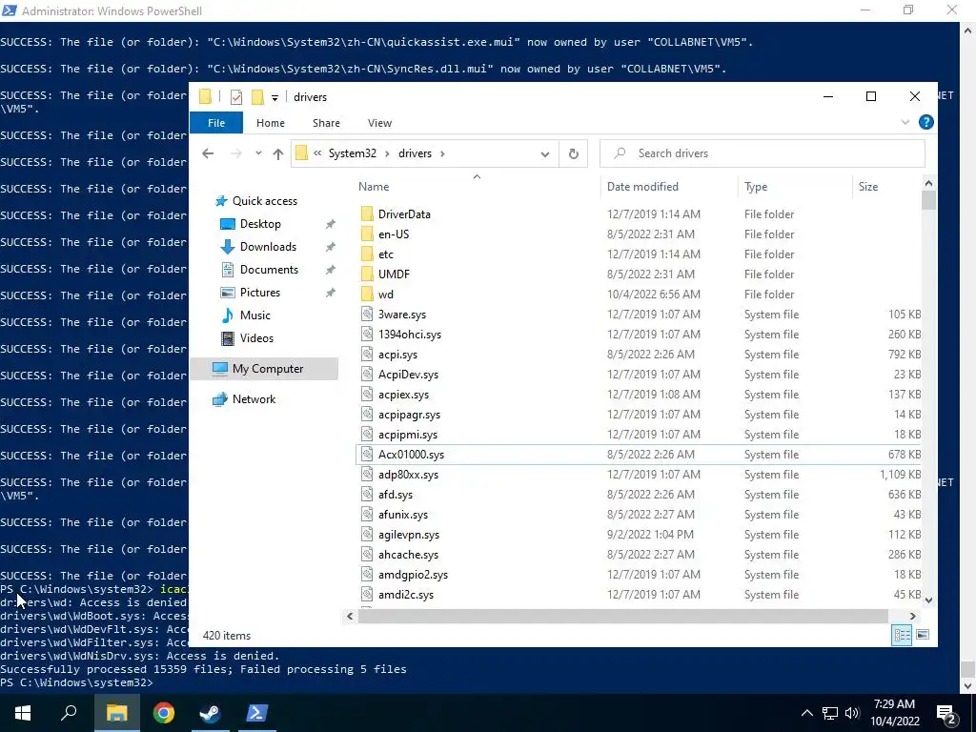Show hidden system tray icons
The image size is (976, 732).
tap(806, 713)
